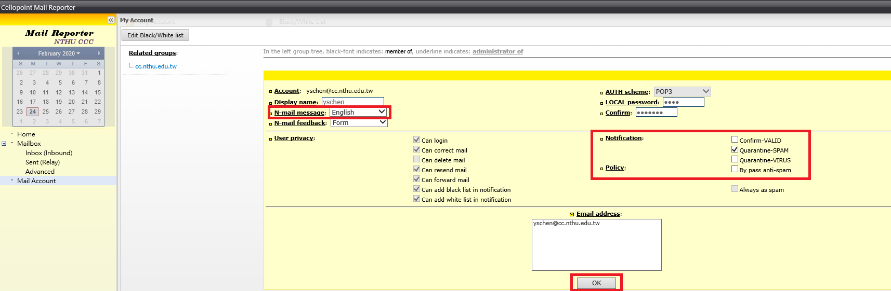Uncheck the Quarantine-SPAM notification
This screenshot has width=891, height=291.
click(735, 149)
